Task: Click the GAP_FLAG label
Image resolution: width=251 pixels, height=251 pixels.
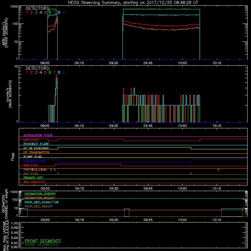Action: pyautogui.click(x=31, y=140)
